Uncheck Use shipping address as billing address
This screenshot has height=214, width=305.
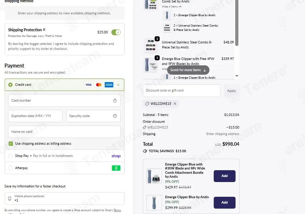point(11,144)
